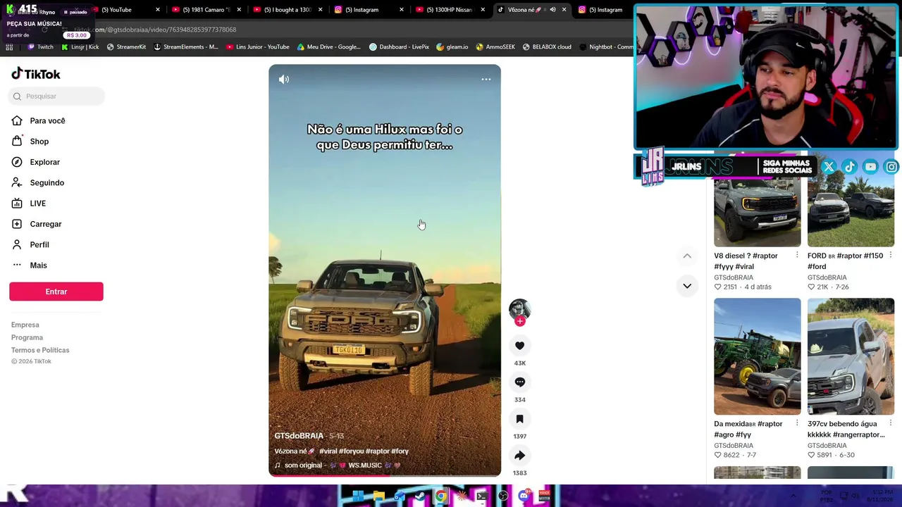
Task: Open the Empresa footer link
Action: [25, 325]
